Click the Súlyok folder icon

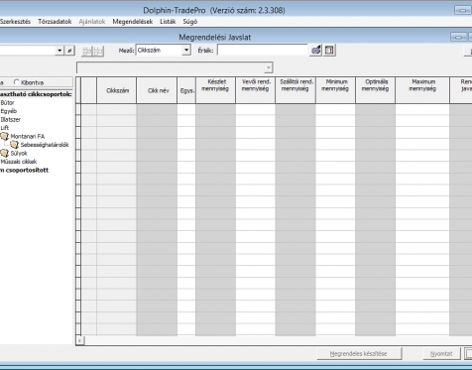pos(4,153)
